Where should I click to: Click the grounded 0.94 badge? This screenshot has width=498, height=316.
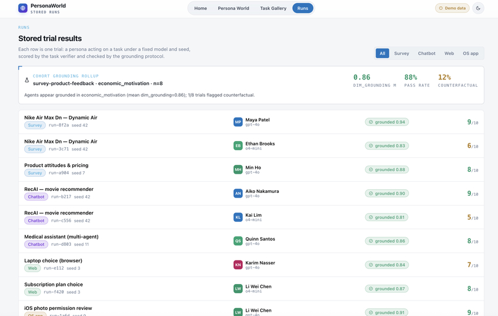[387, 122]
